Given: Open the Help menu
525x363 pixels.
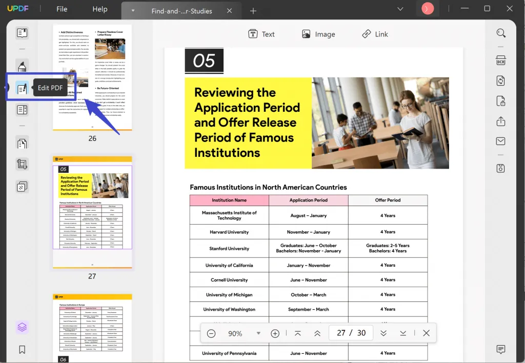Looking at the screenshot, I should 100,9.
